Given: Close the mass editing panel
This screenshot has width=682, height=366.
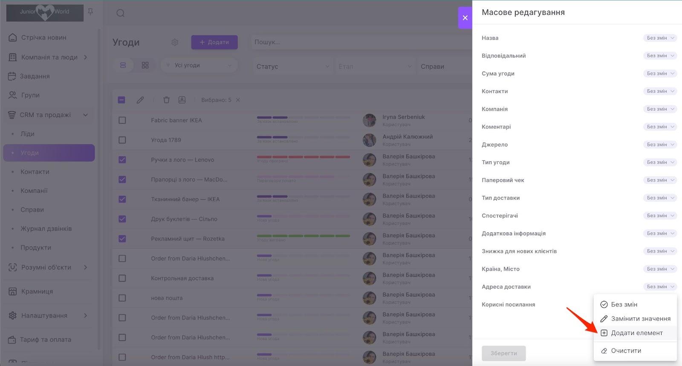Looking at the screenshot, I should [465, 18].
